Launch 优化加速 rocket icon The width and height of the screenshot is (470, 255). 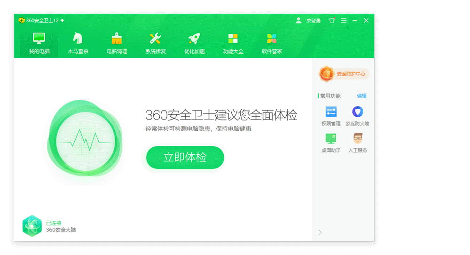[x=194, y=39]
